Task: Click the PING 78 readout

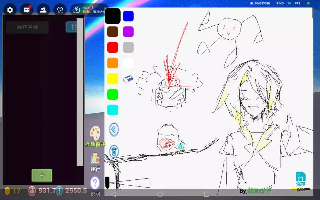Action: point(283,3)
